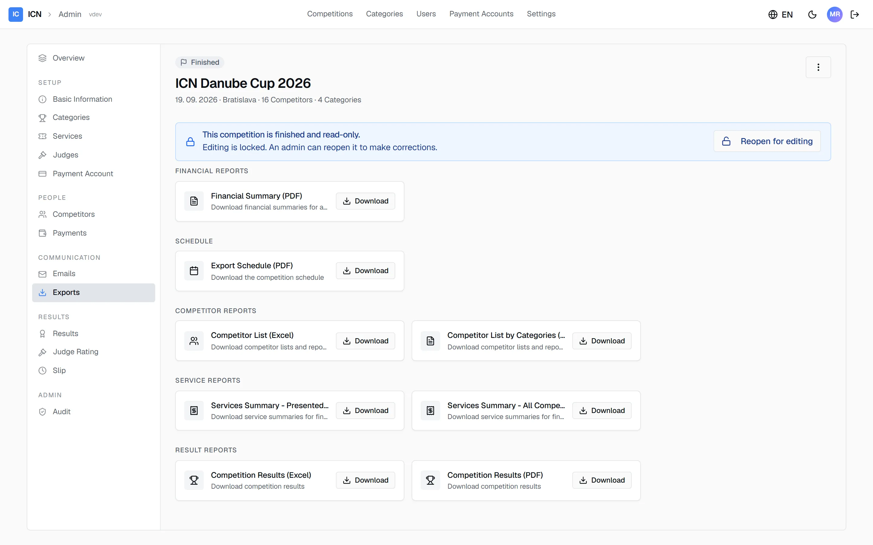The height and width of the screenshot is (545, 873).
Task: Click the Competitors people icon in sidebar
Action: tap(42, 214)
